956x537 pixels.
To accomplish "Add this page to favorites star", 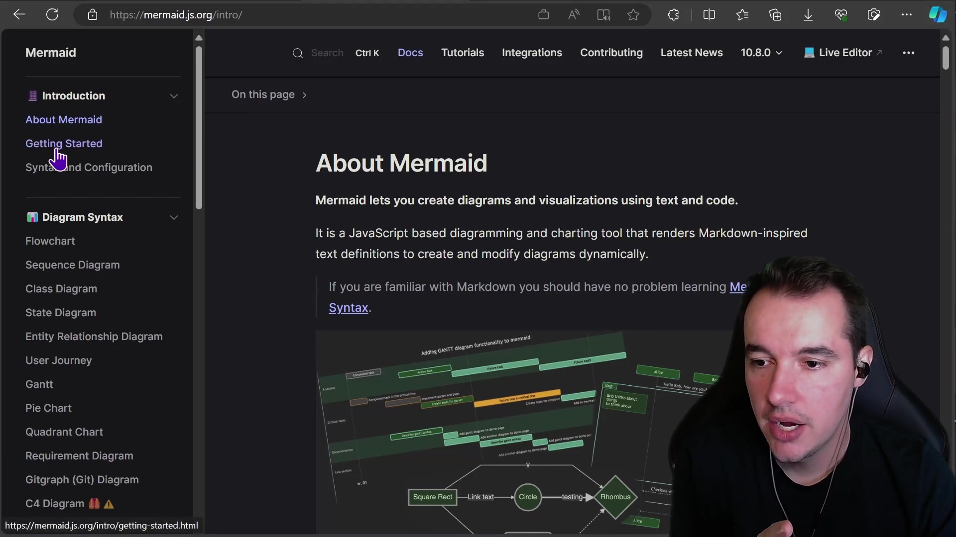I will pos(633,15).
